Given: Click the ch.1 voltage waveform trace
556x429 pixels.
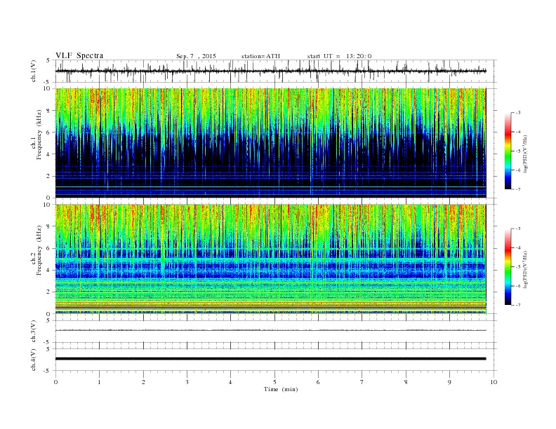Looking at the screenshot, I should [x=271, y=71].
